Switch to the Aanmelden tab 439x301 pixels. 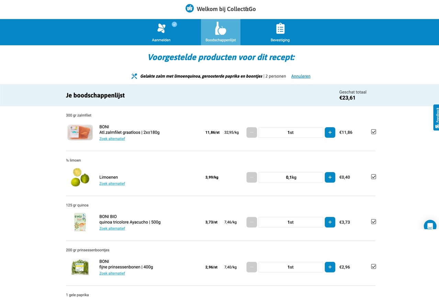(161, 32)
